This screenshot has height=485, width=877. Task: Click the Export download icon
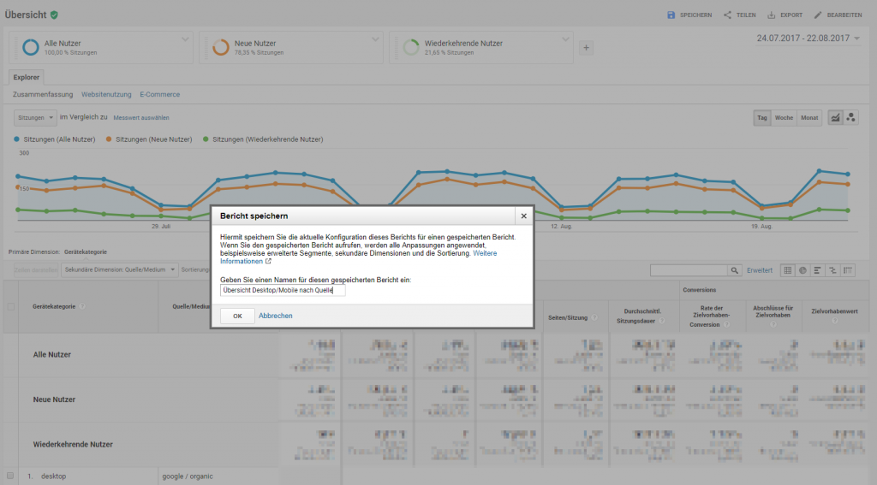pyautogui.click(x=772, y=15)
